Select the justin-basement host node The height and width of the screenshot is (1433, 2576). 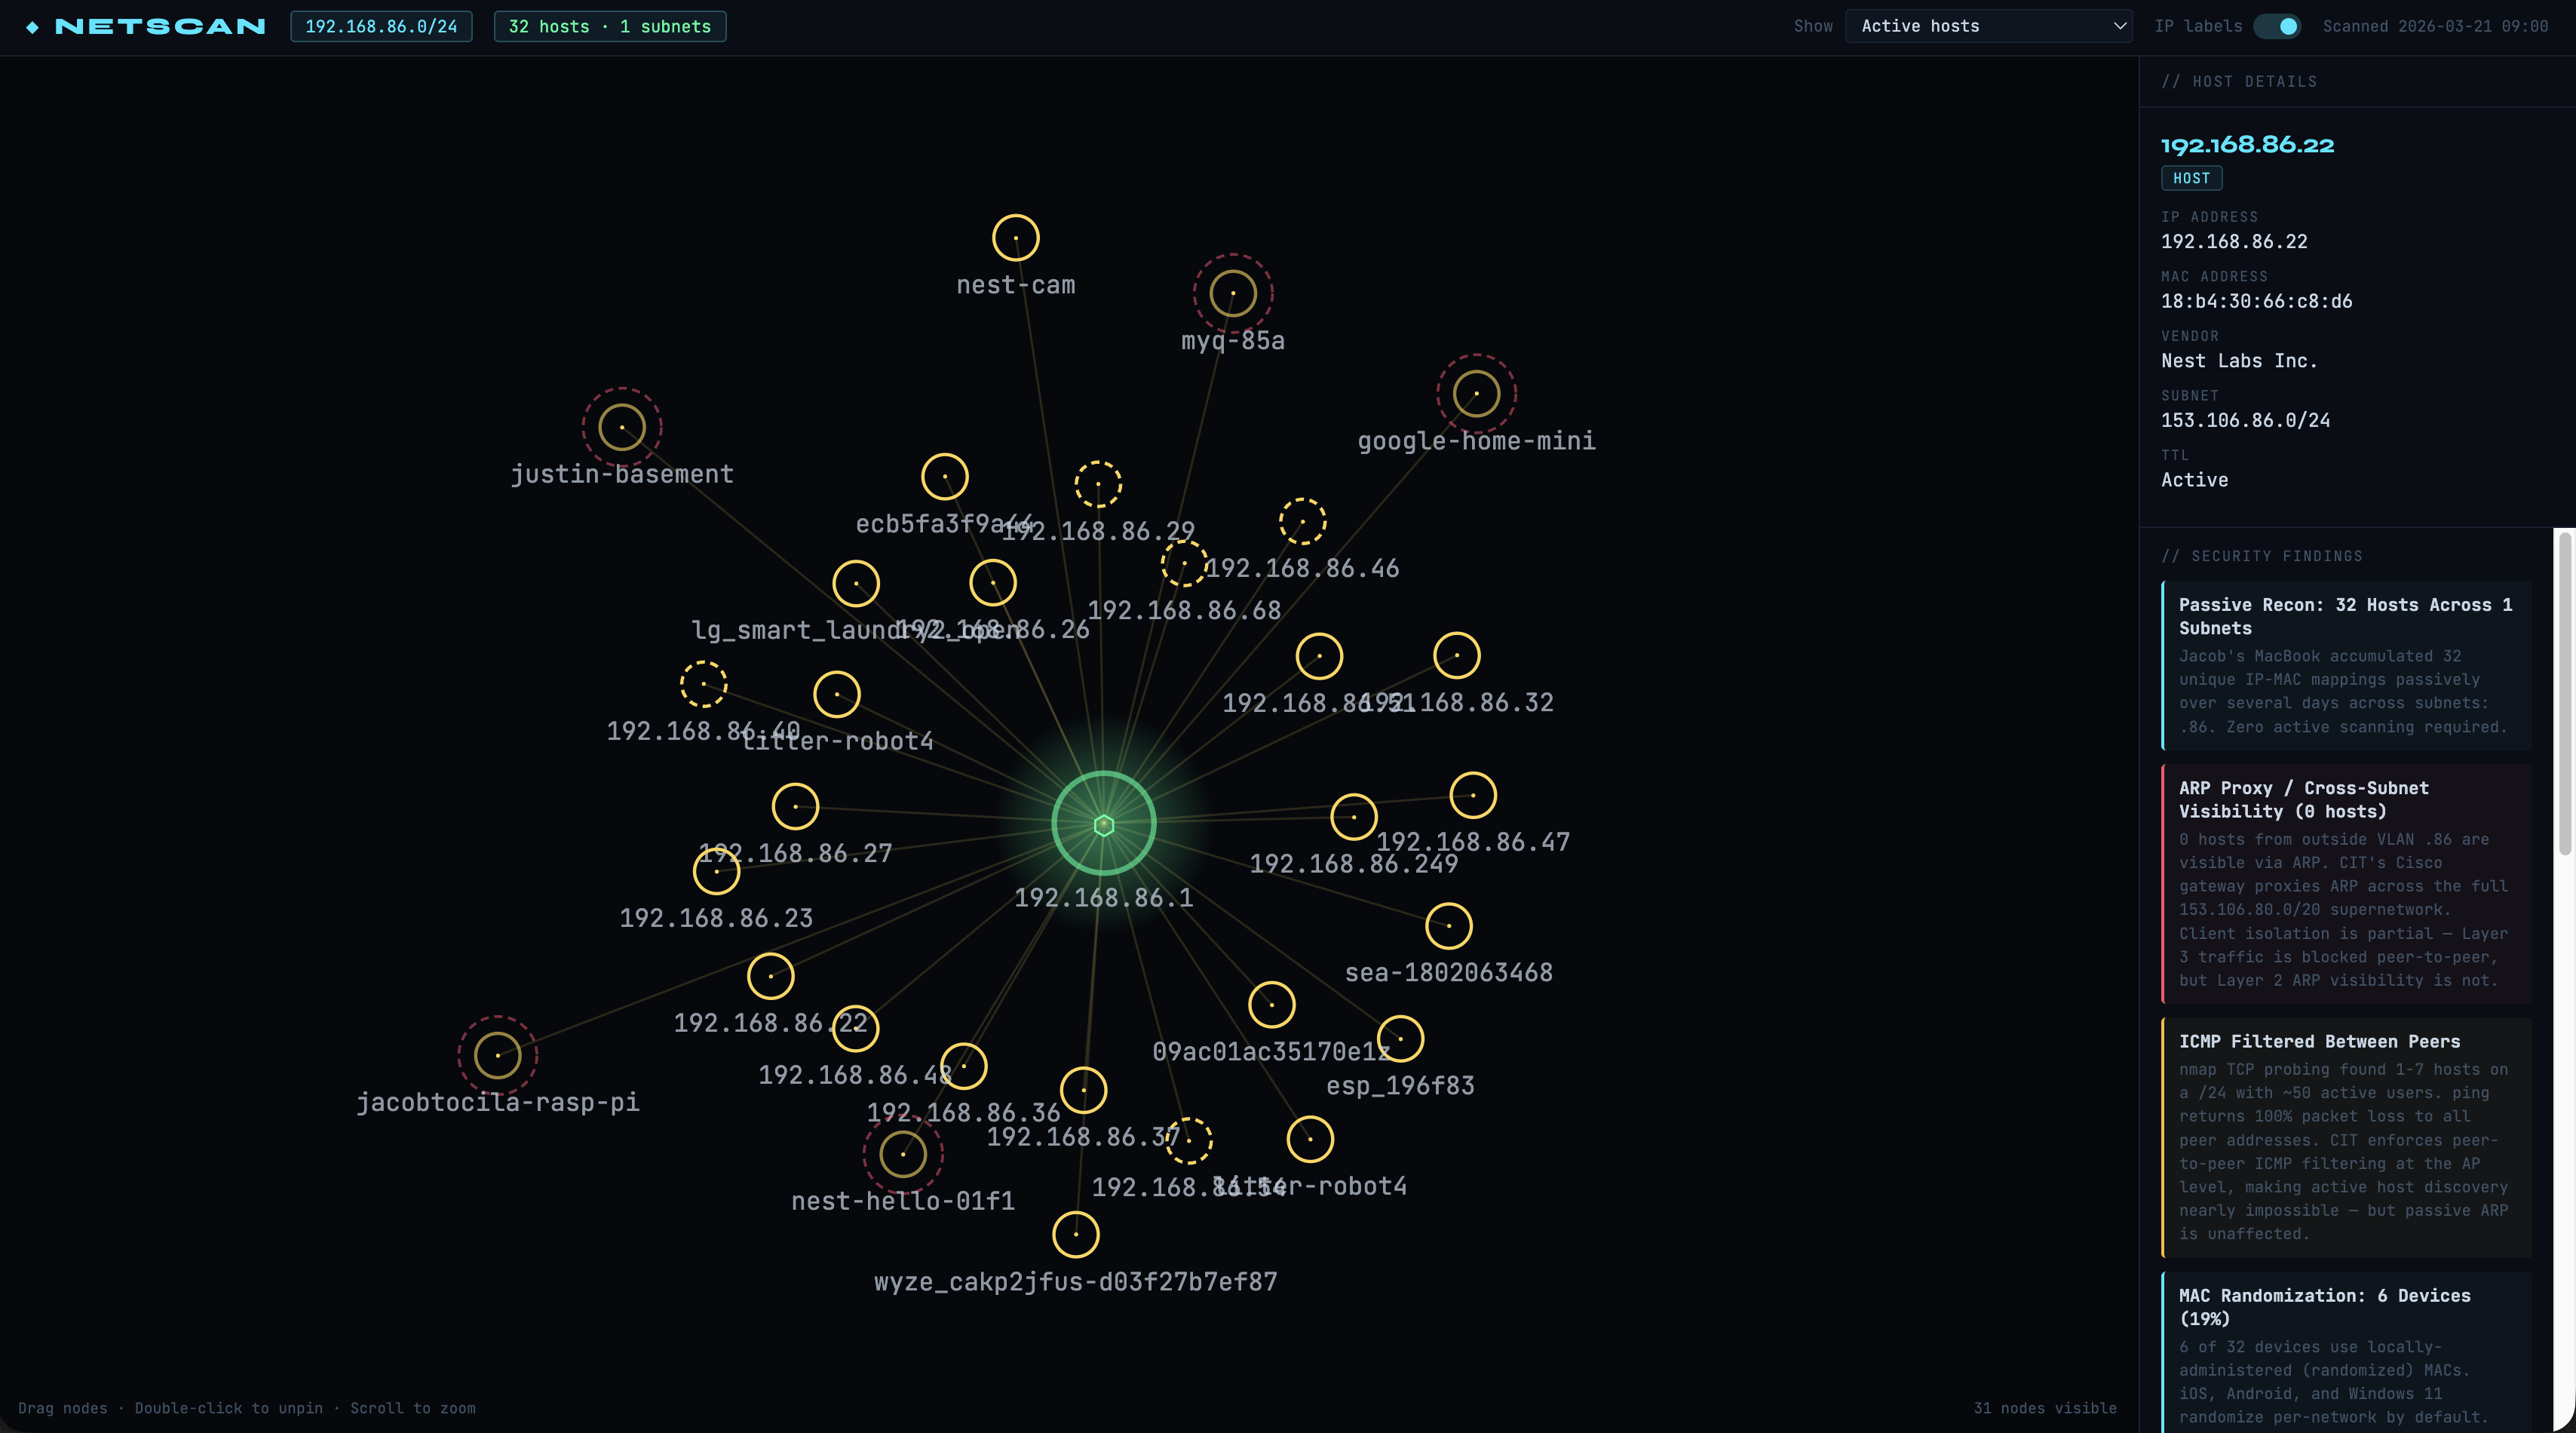point(621,427)
